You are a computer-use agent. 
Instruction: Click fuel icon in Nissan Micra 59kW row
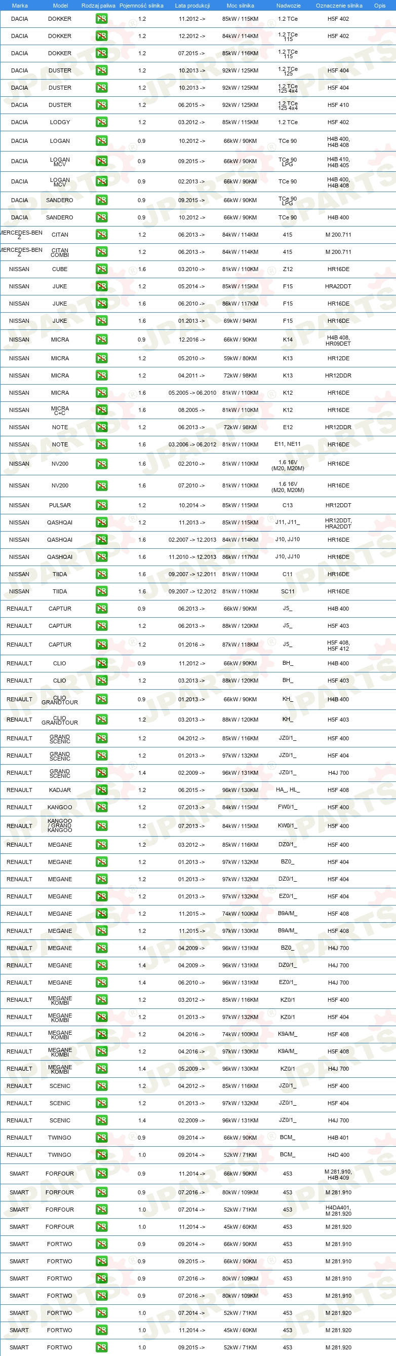click(x=101, y=358)
